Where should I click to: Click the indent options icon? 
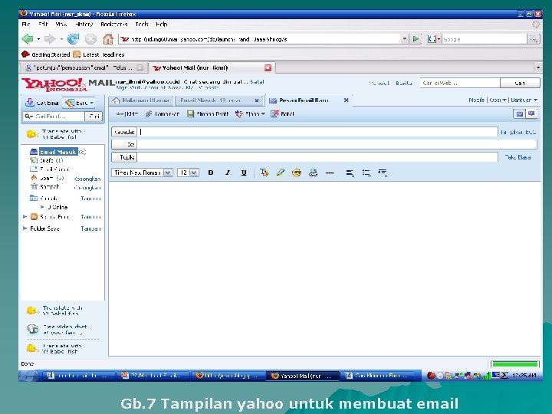click(383, 172)
